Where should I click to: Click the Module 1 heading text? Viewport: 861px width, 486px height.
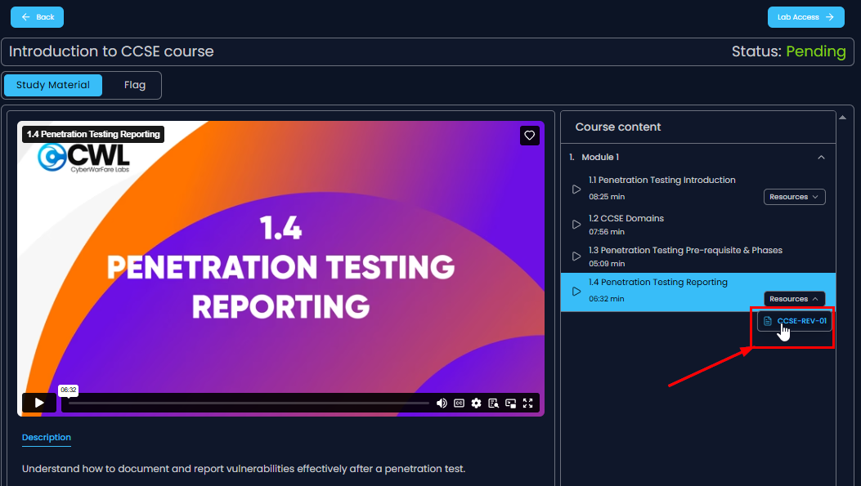click(x=600, y=157)
